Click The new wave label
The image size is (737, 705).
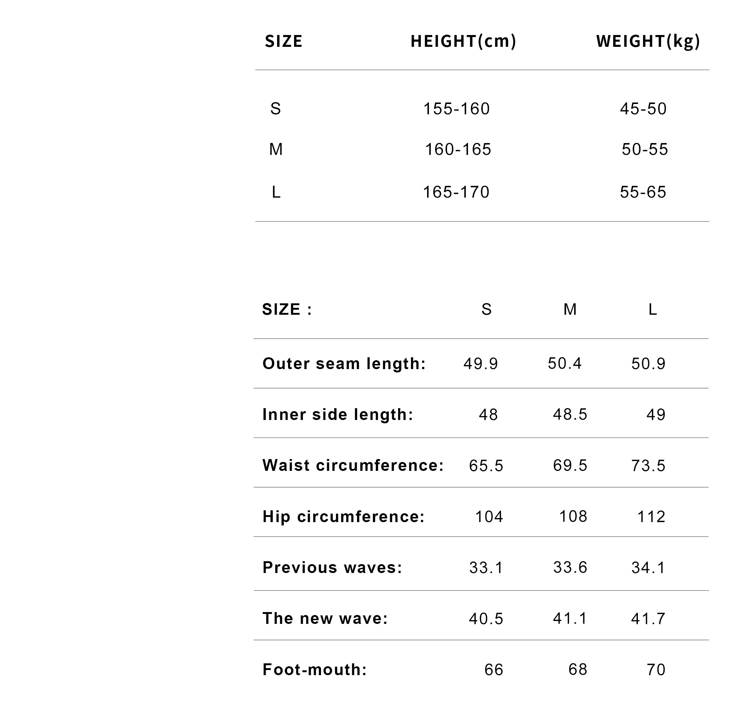point(325,618)
